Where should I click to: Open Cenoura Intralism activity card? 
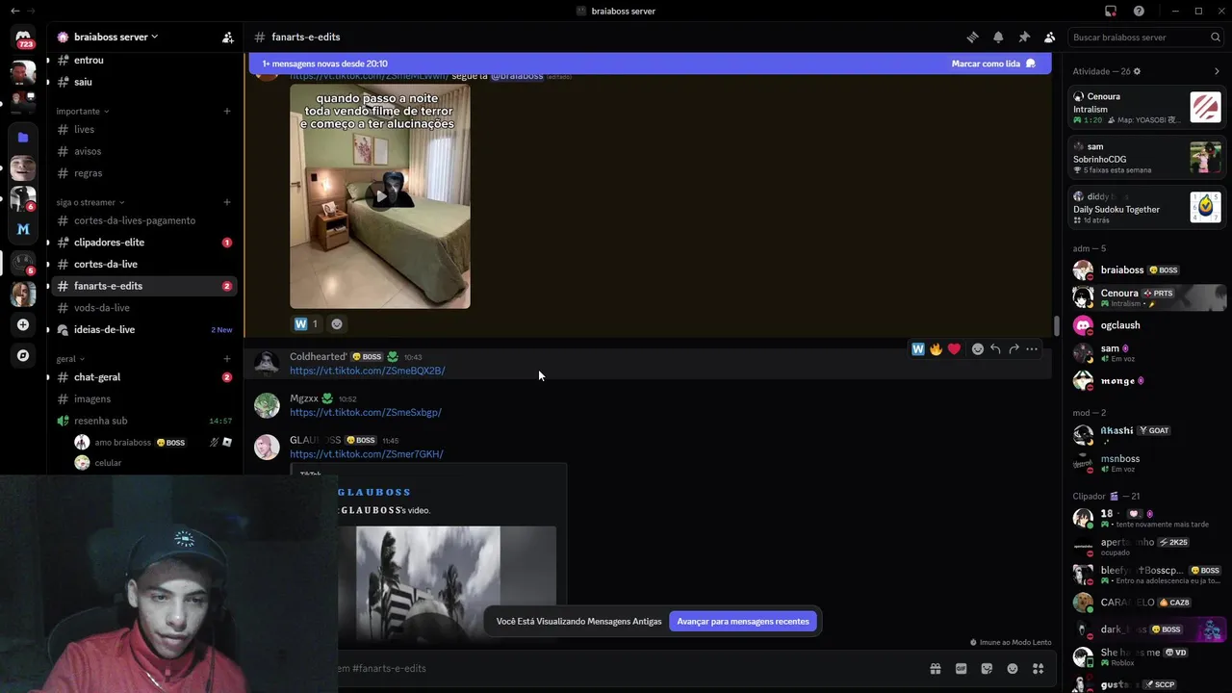[1147, 107]
